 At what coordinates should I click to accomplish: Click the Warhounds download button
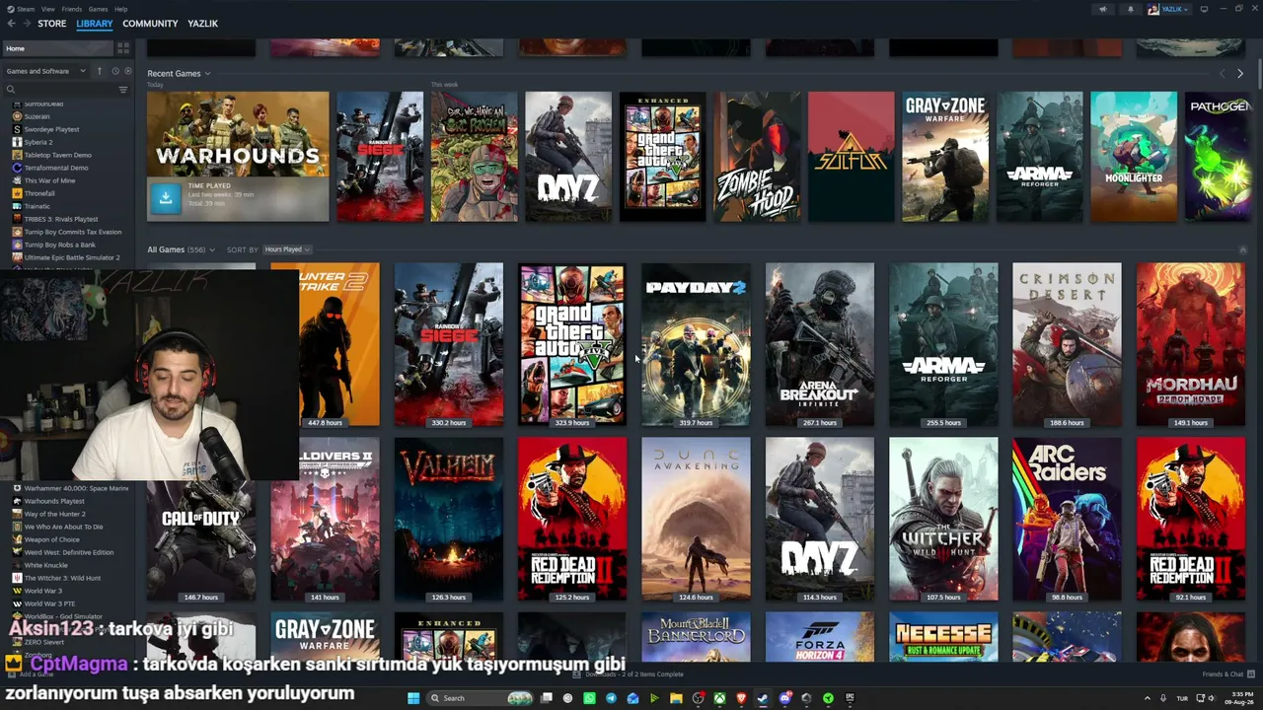(166, 198)
